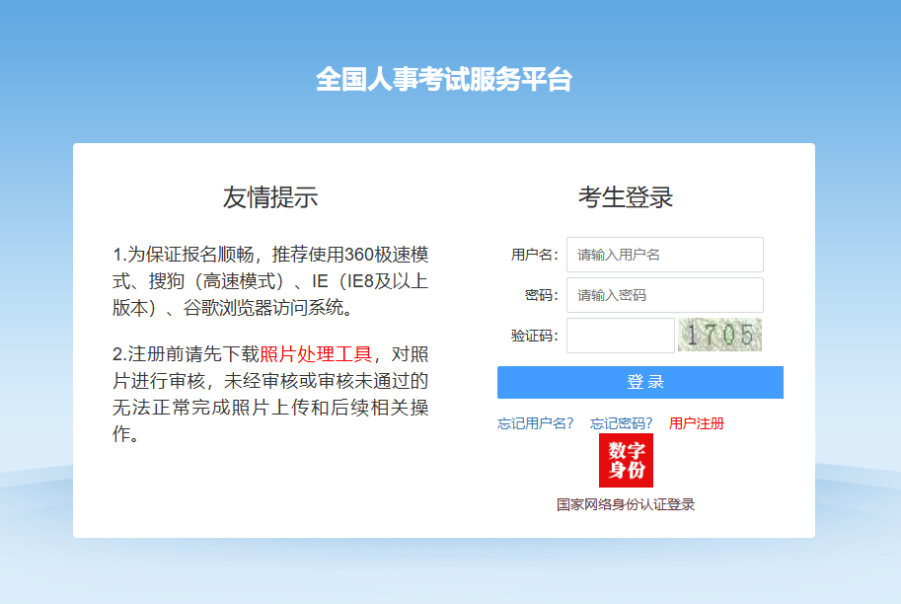901x604 pixels.
Task: Focus the 验证码 input box
Action: [621, 336]
